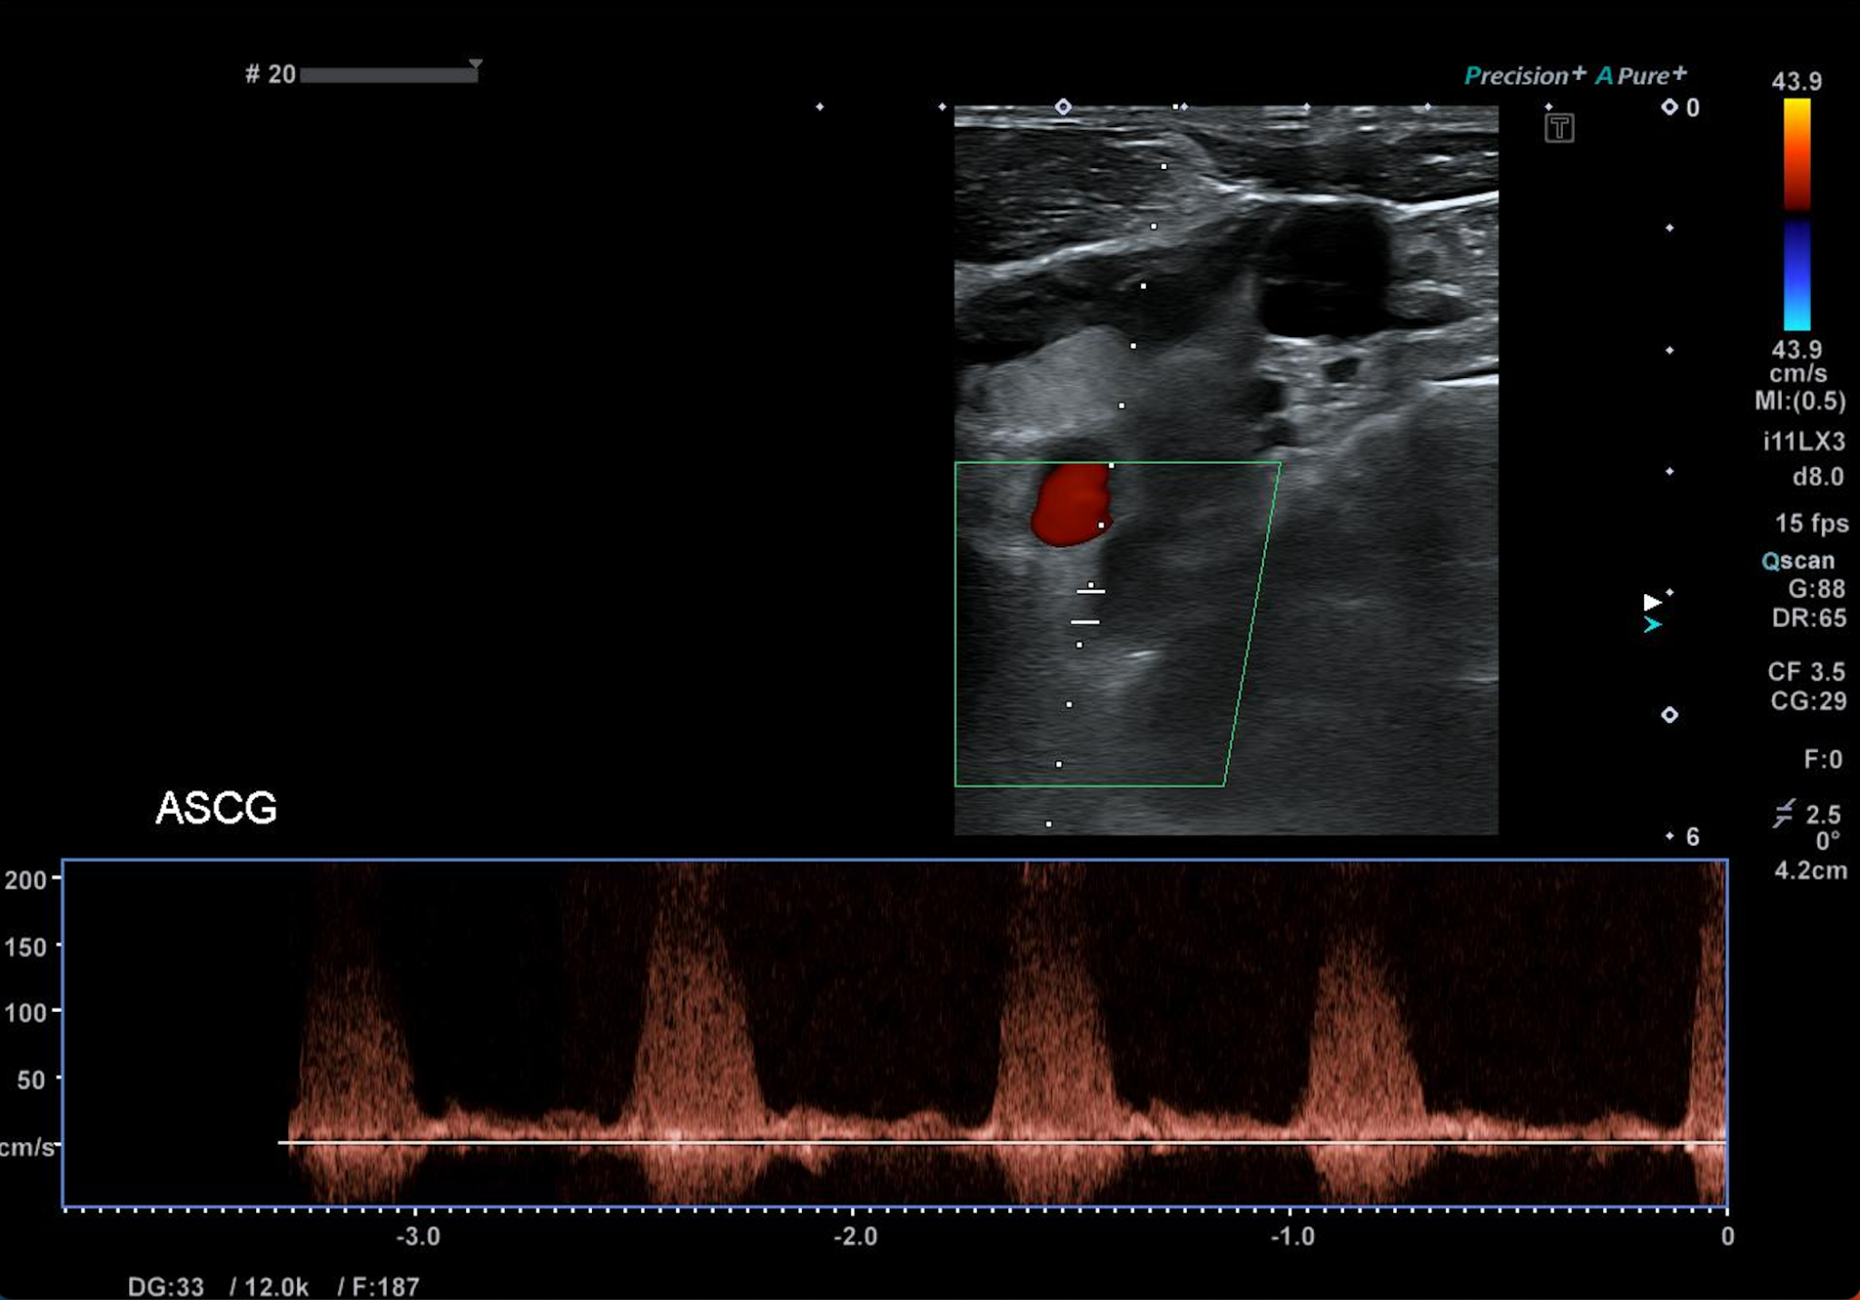Click the lower diamond on depth scale
This screenshot has height=1300, width=1860.
pyautogui.click(x=1669, y=715)
